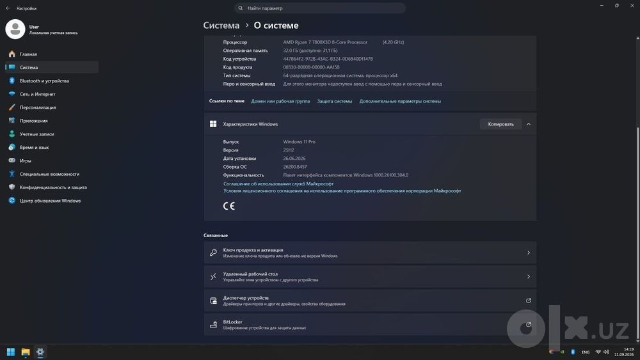
Task: Click Settings gear icon on taskbar
Action: [40, 352]
